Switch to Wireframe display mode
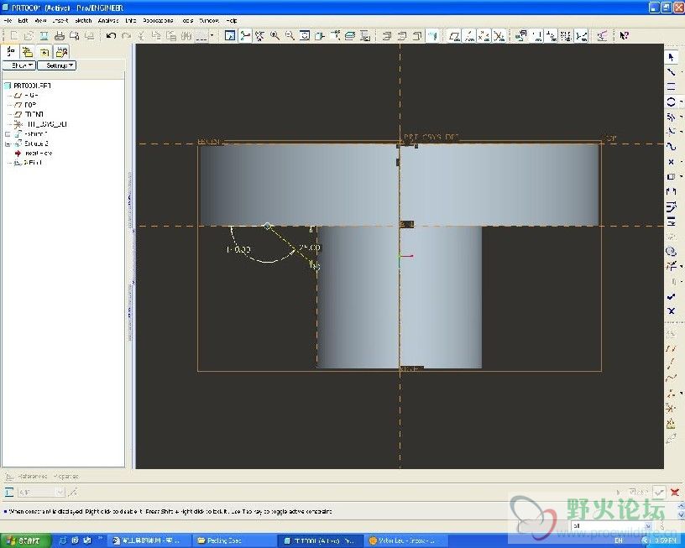The image size is (685, 548). click(387, 35)
